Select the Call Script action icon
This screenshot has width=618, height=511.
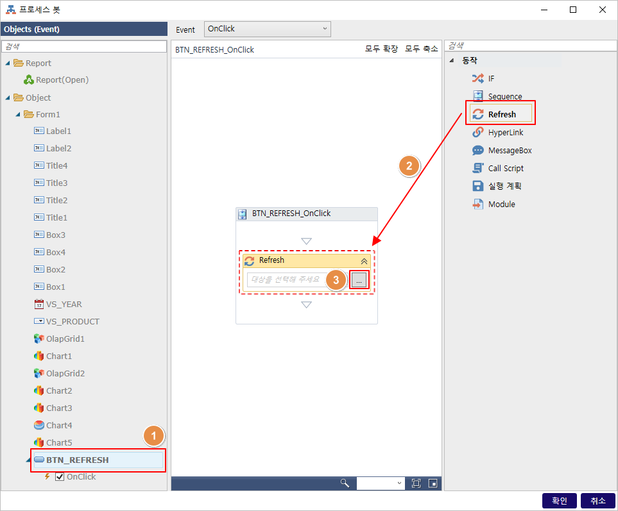tap(477, 168)
